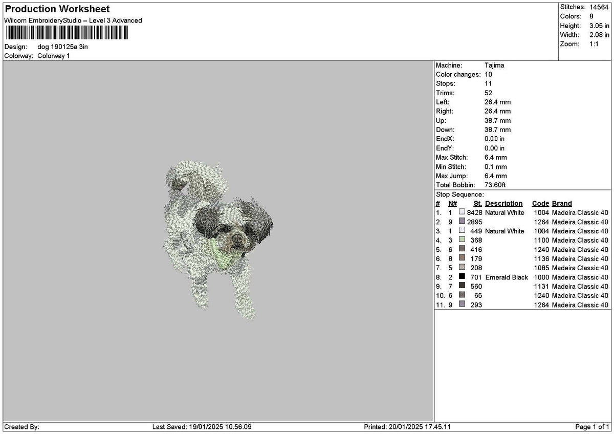The width and height of the screenshot is (614, 434).
Task: Click the Stitches value 14564
Action: pyautogui.click(x=599, y=7)
